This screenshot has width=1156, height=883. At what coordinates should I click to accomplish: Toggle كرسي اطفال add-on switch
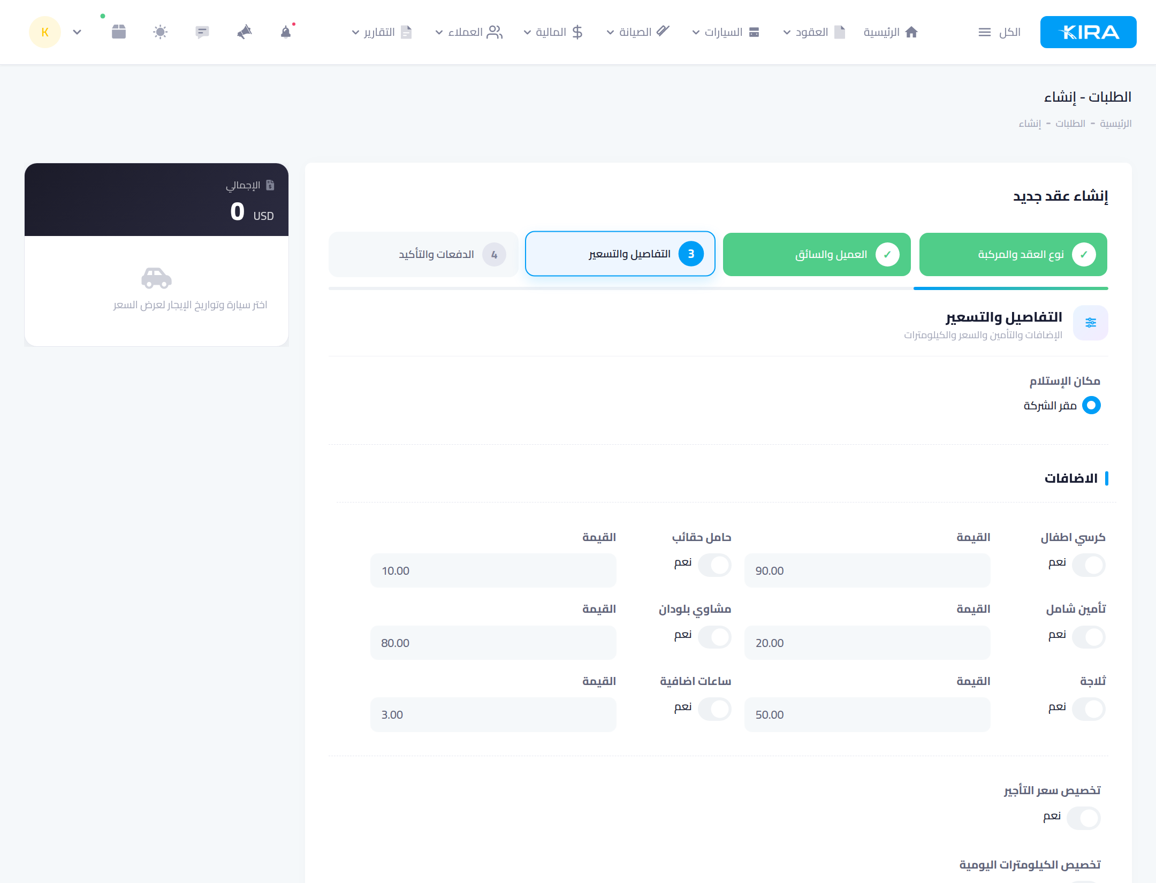point(1089,565)
